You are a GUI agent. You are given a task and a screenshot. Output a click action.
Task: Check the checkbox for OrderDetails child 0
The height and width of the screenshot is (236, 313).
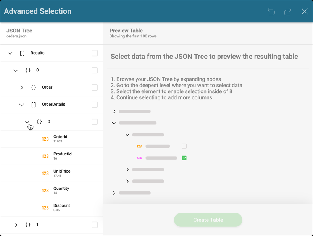(x=95, y=122)
